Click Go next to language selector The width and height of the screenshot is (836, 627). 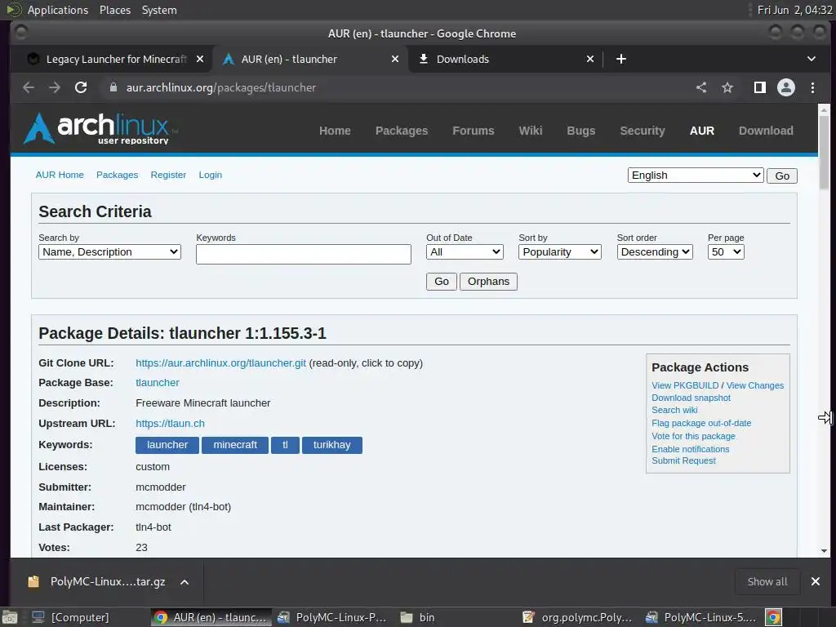781,176
